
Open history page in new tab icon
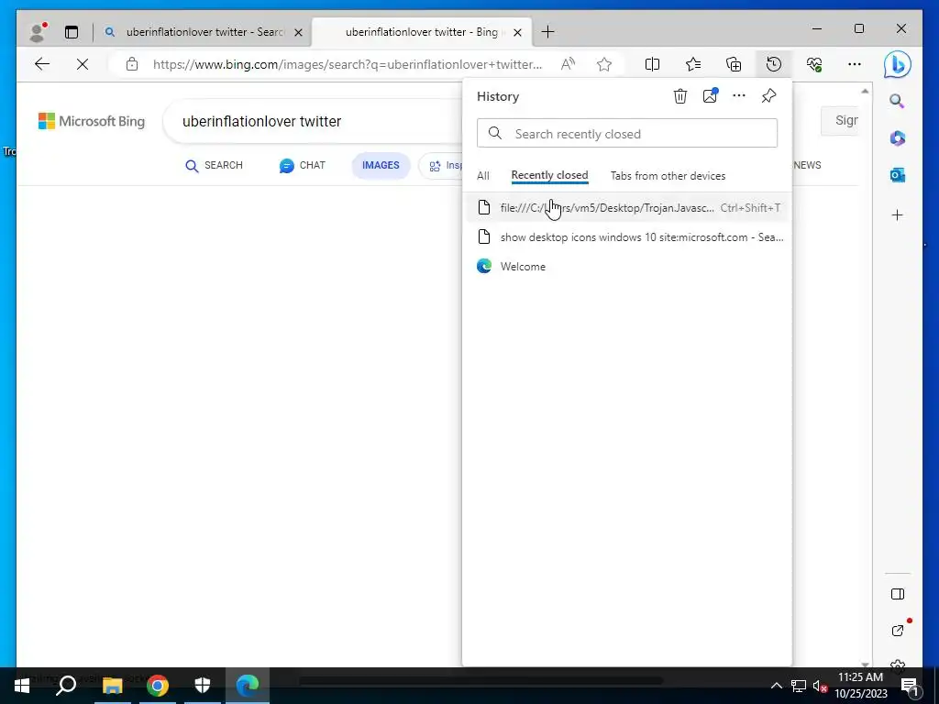711,95
